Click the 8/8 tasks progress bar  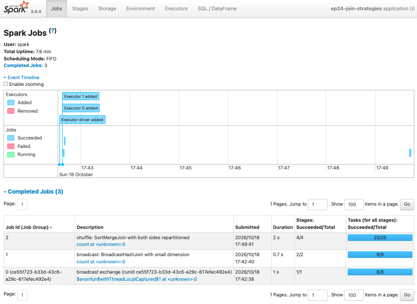[380, 272]
